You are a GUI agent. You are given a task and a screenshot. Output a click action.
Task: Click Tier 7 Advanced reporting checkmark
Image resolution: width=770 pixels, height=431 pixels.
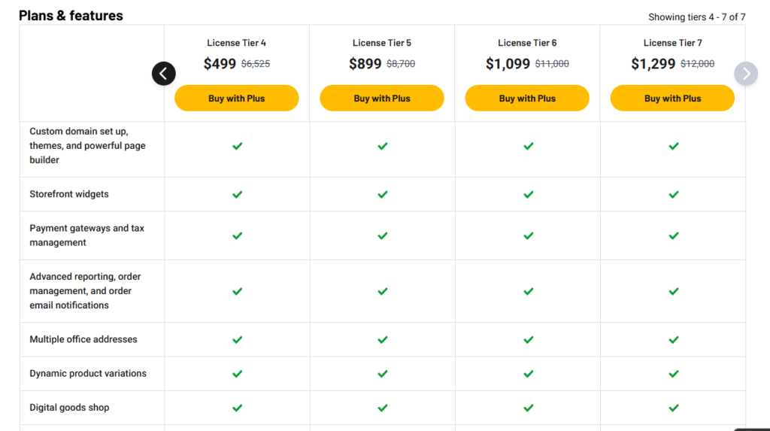click(674, 291)
